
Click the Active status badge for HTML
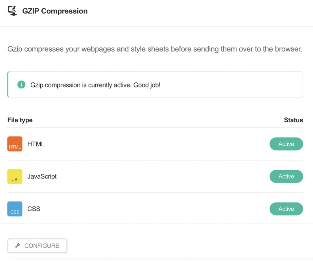[x=286, y=144]
